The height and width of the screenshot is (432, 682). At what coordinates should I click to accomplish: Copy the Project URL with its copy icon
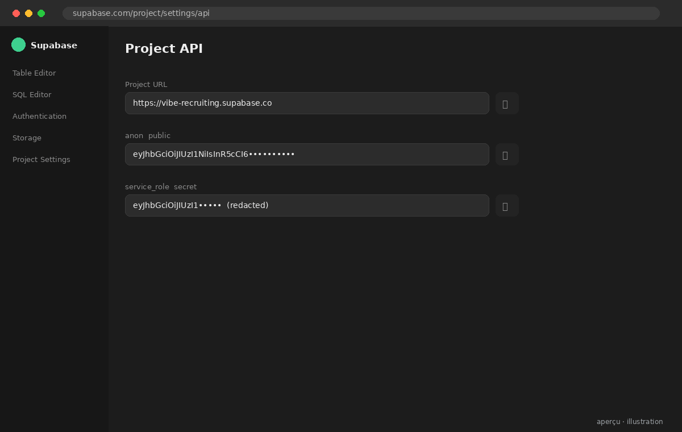507,103
